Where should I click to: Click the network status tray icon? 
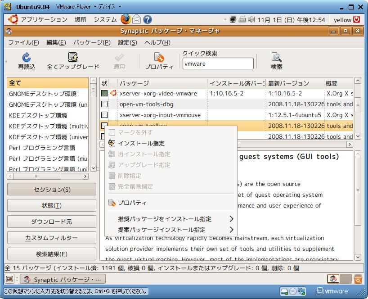click(233, 19)
